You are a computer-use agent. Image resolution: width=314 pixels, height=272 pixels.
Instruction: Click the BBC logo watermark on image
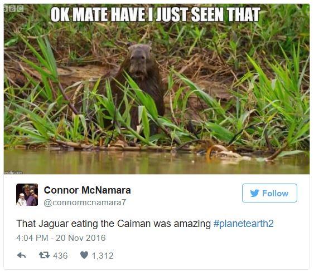pyautogui.click(x=14, y=8)
